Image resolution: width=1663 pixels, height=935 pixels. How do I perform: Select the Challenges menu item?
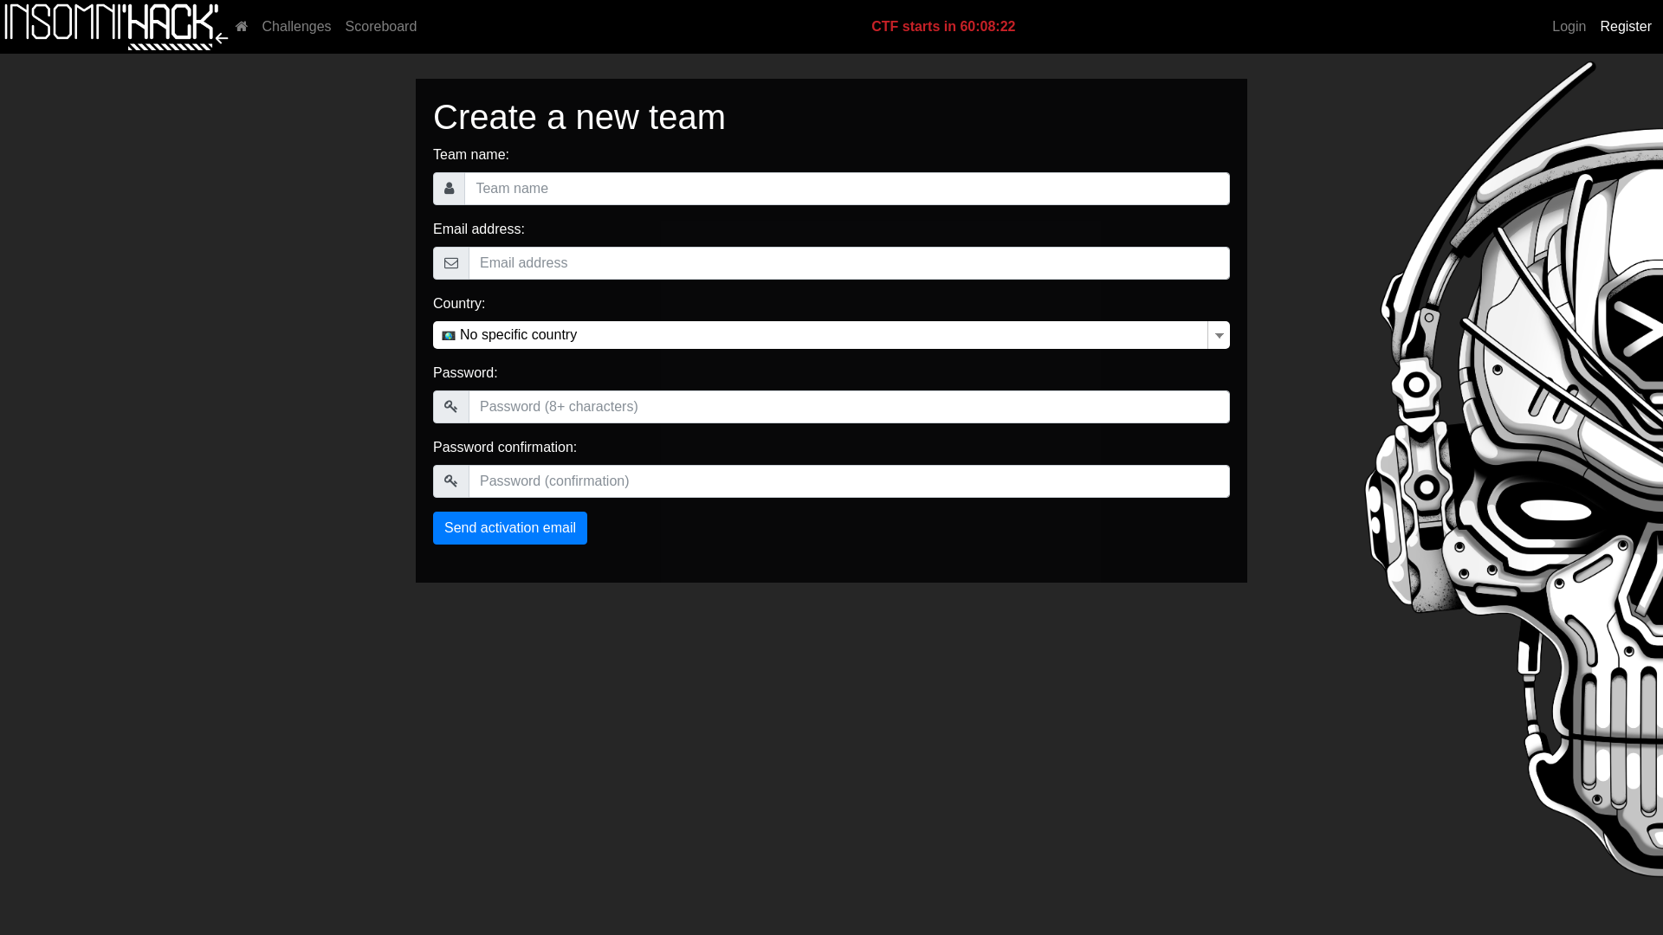[x=296, y=26]
